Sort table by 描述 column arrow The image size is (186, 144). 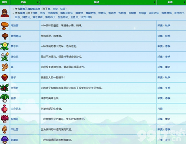point(154,2)
